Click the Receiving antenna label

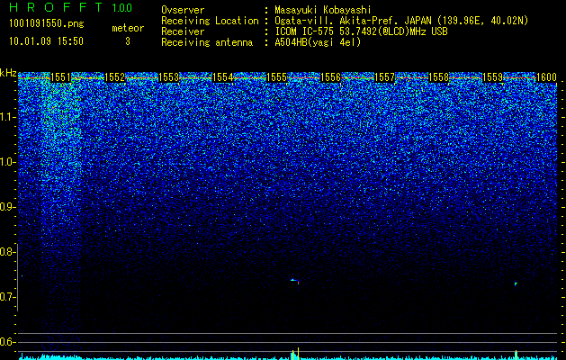click(x=207, y=42)
